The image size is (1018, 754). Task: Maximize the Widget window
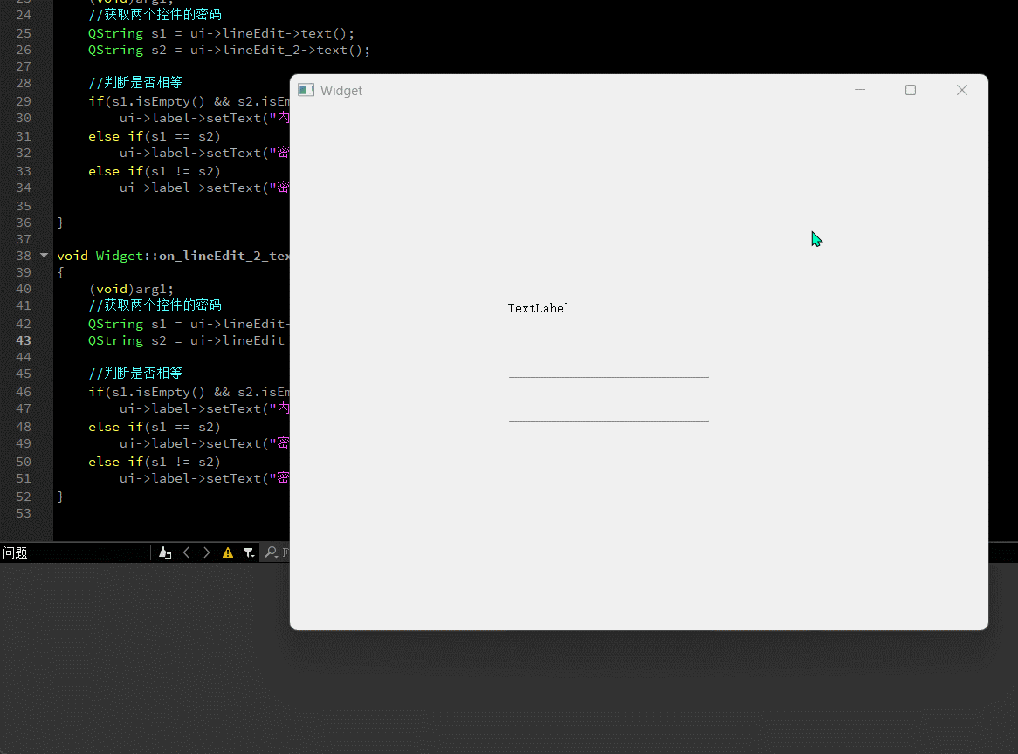point(911,90)
